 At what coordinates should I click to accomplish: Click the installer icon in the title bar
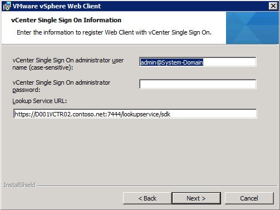[x=7, y=6]
